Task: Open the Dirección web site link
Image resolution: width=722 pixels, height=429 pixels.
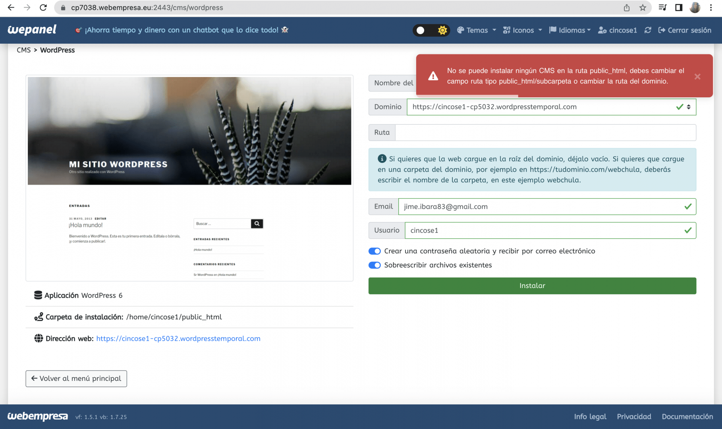Action: [178, 338]
